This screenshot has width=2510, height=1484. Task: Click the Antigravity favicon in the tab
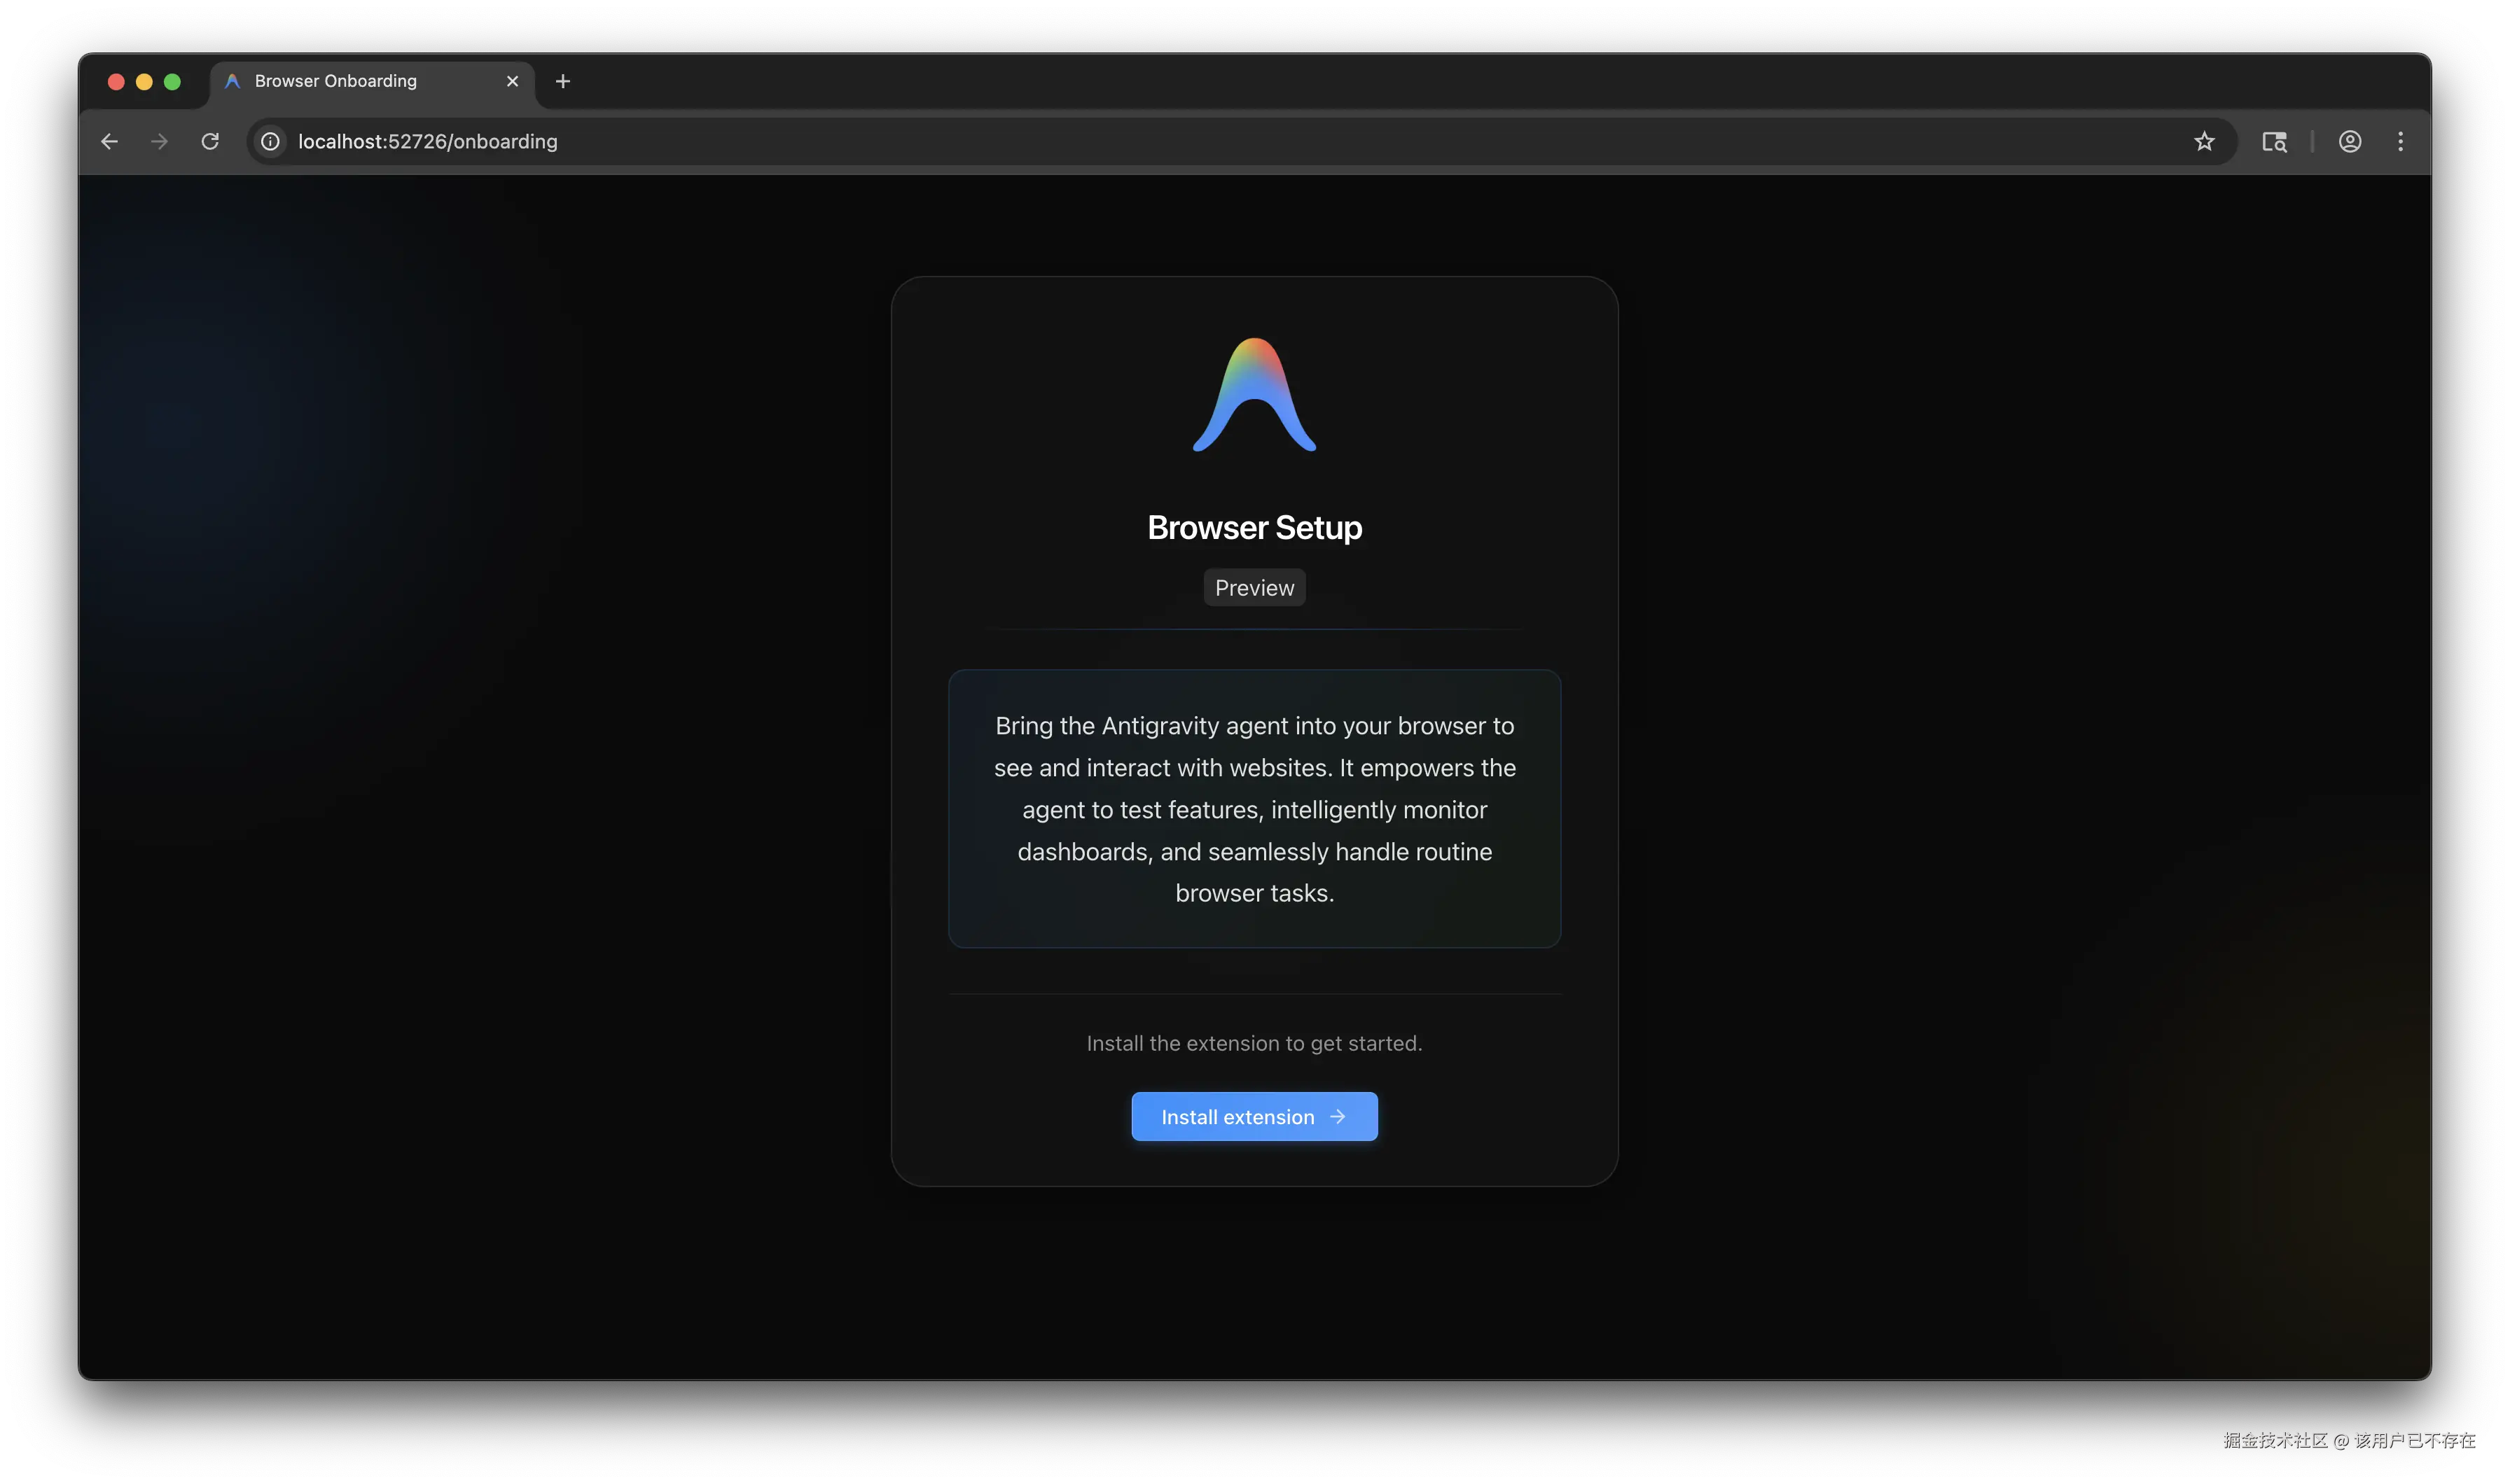point(232,81)
